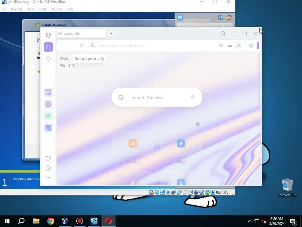The image size is (302, 227).
Task: Open VirtualBox Input menu
Action: click(42, 9)
